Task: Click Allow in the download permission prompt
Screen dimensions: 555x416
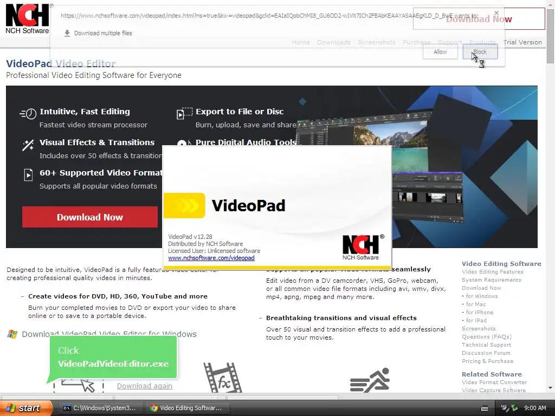Action: coord(440,52)
